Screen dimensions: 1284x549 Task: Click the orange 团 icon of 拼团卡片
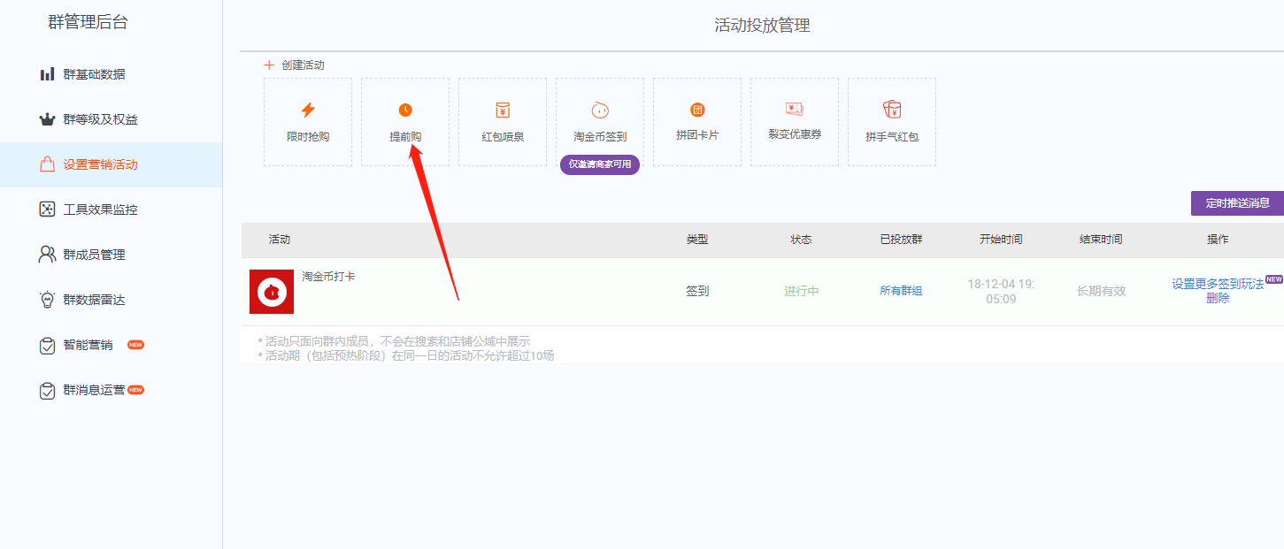(x=697, y=110)
